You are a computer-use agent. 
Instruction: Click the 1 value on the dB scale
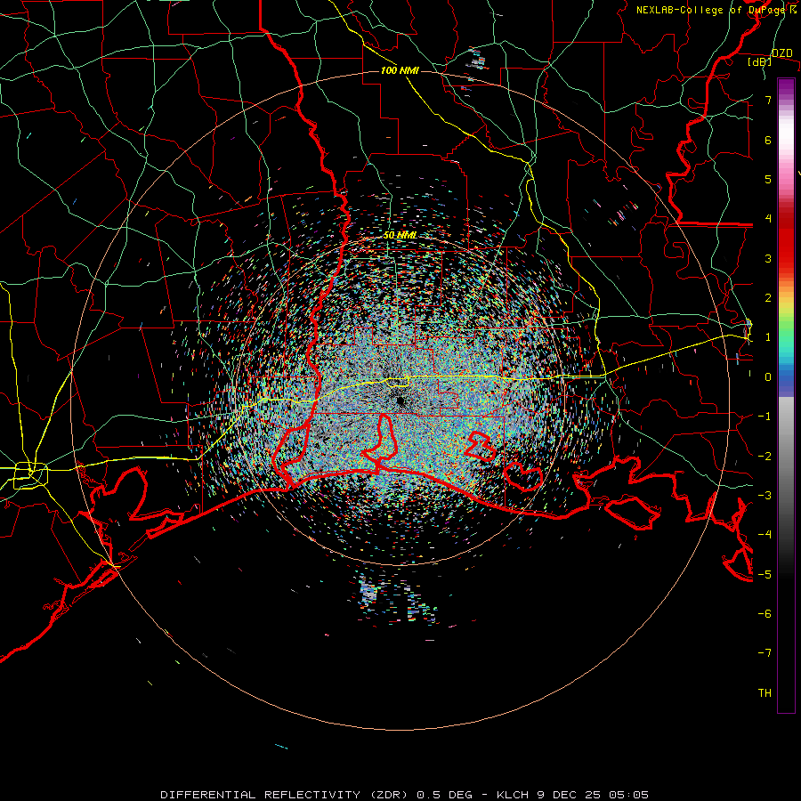pos(768,337)
